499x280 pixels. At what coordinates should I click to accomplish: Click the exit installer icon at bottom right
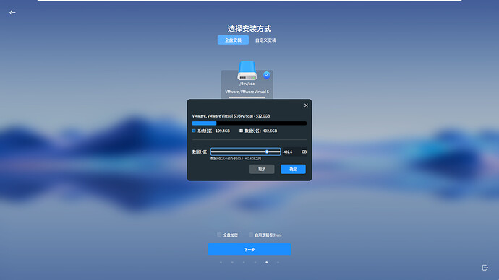click(485, 268)
